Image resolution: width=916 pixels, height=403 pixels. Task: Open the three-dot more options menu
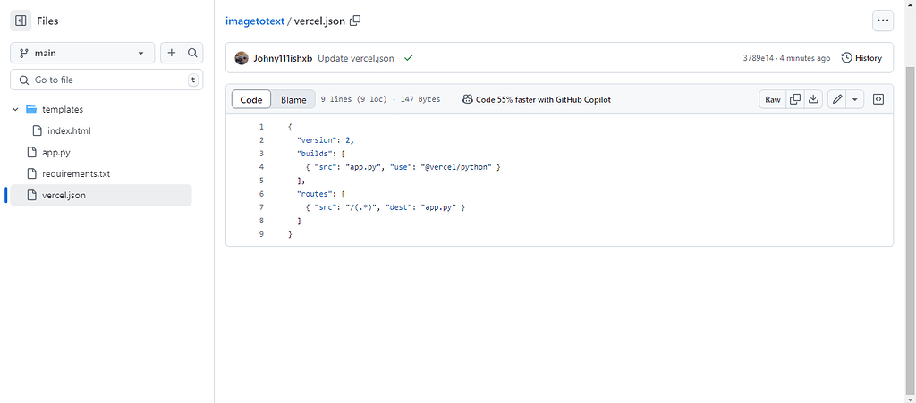pyautogui.click(x=883, y=21)
